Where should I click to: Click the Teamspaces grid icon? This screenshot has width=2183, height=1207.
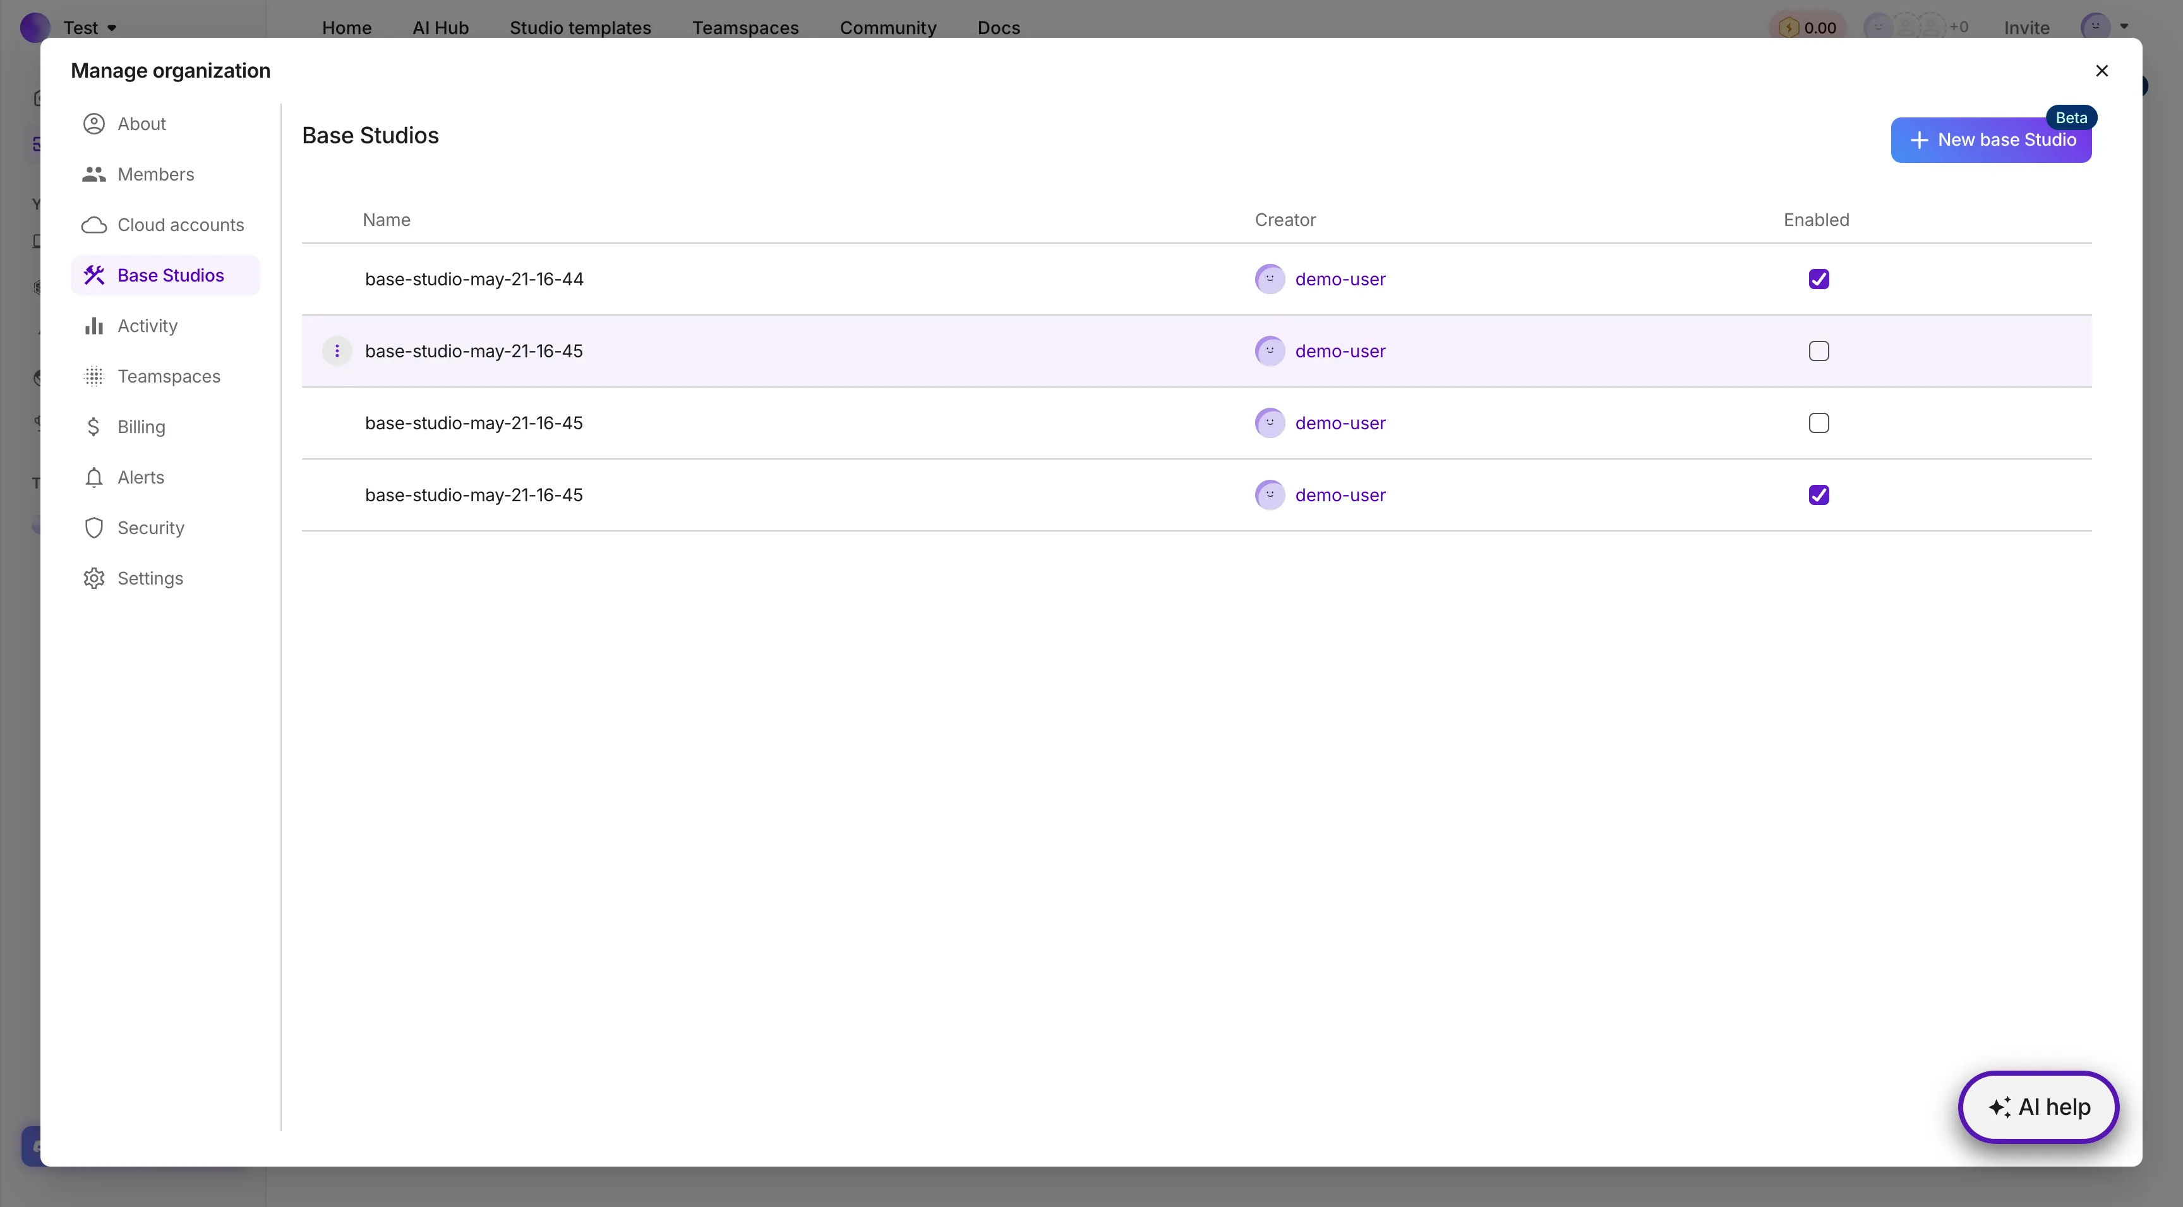[x=94, y=376]
